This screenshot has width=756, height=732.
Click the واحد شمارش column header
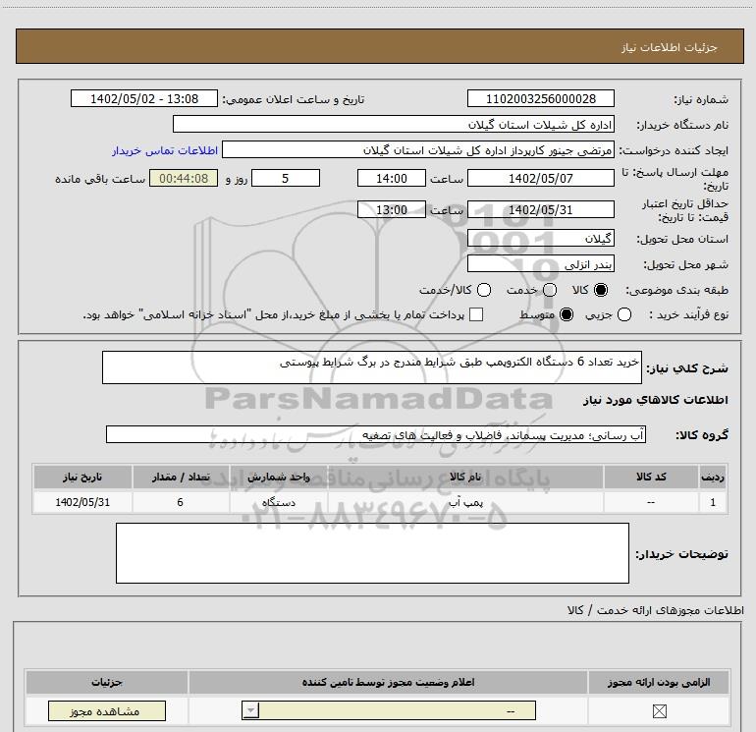pyautogui.click(x=278, y=477)
